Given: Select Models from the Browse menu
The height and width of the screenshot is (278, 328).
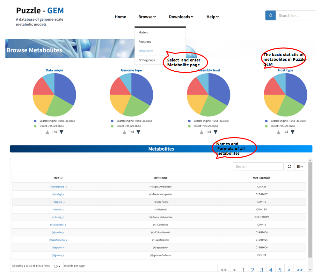Looking at the screenshot, I should (x=143, y=32).
